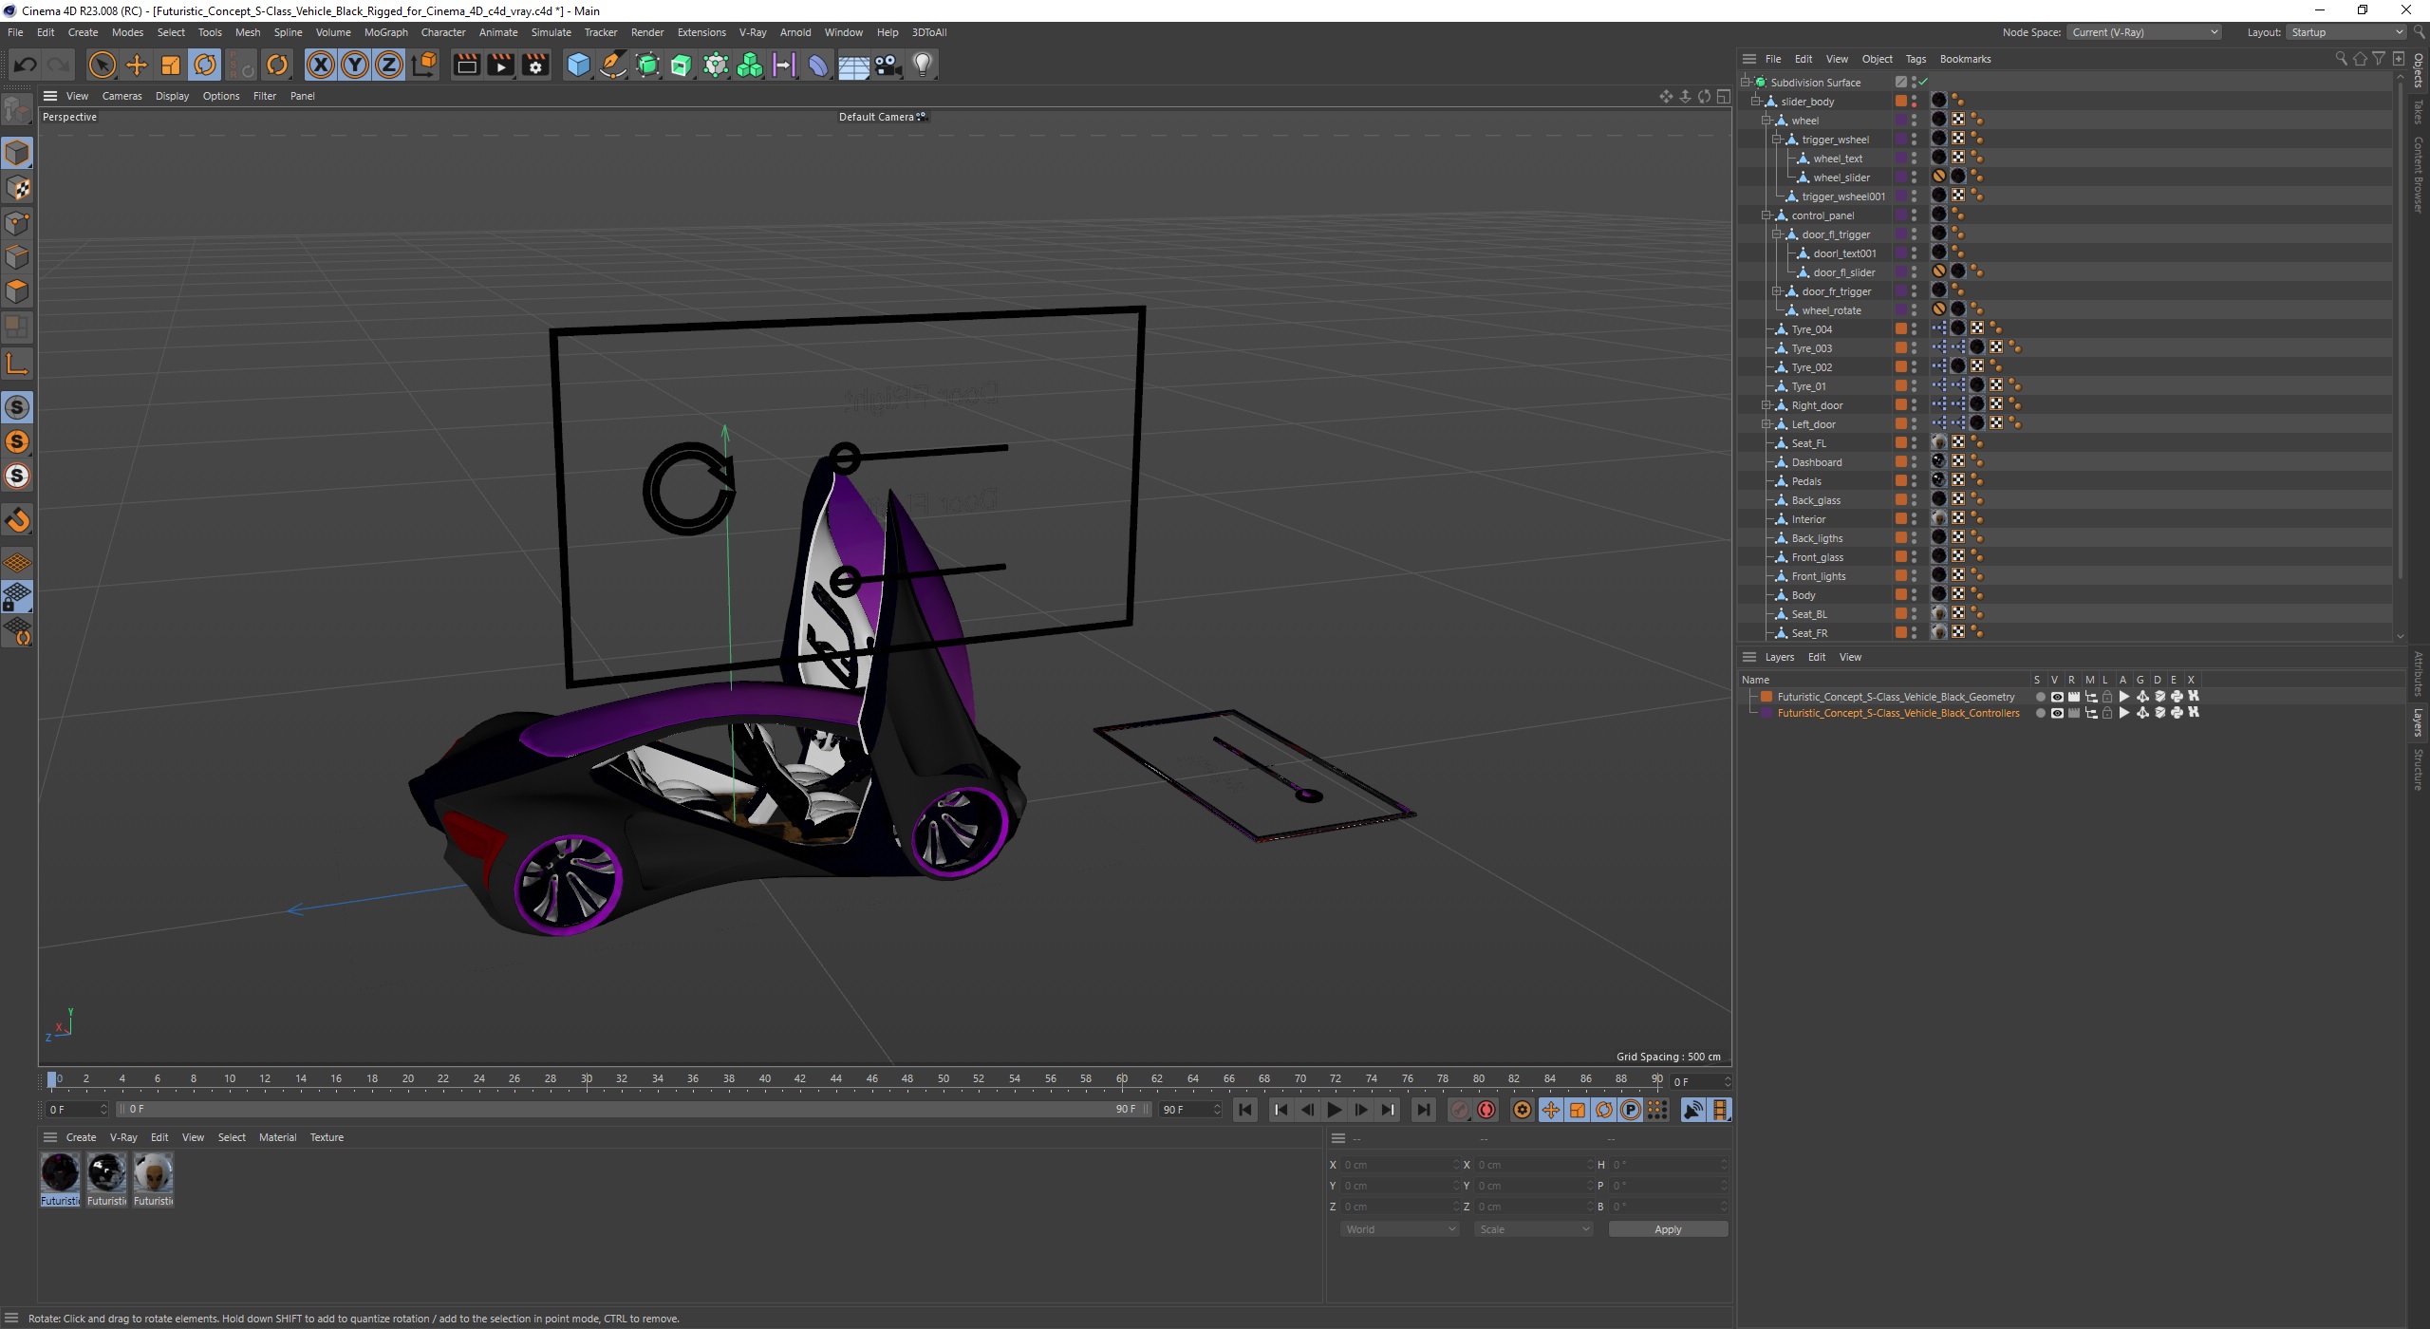2430x1329 pixels.
Task: Select the Move tool in toolbar
Action: [x=138, y=64]
